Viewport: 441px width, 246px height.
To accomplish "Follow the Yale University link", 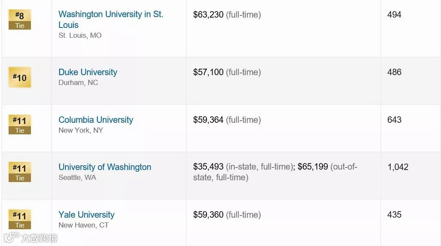I will click(x=86, y=215).
